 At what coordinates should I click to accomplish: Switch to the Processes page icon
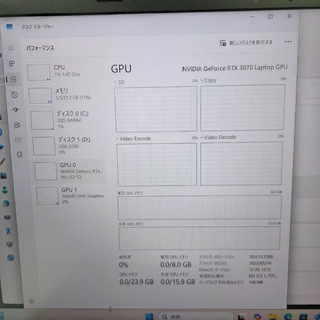point(12,63)
